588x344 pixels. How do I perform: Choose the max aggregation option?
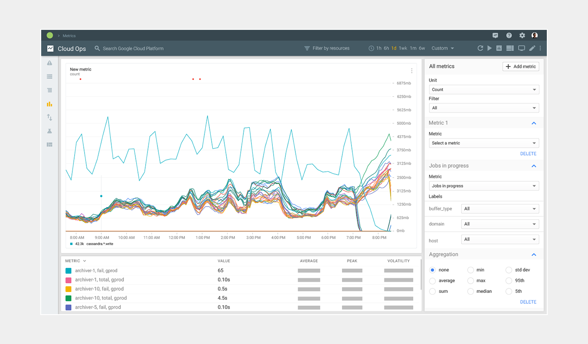470,281
